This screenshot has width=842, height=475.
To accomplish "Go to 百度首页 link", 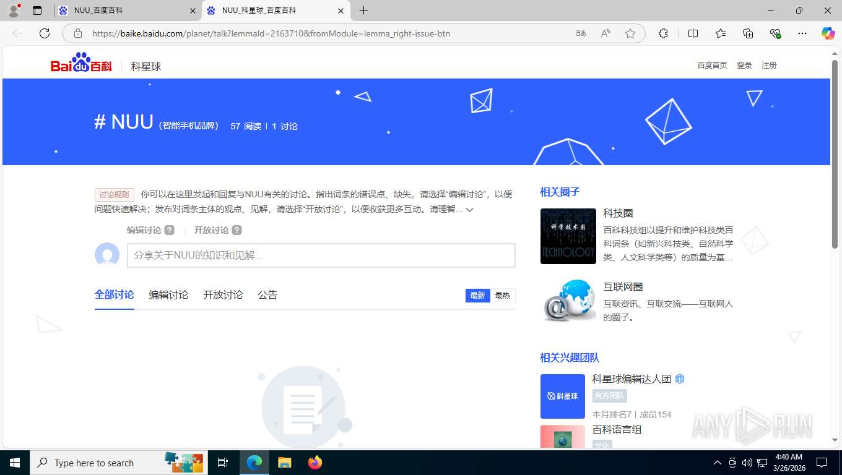I will [x=712, y=66].
